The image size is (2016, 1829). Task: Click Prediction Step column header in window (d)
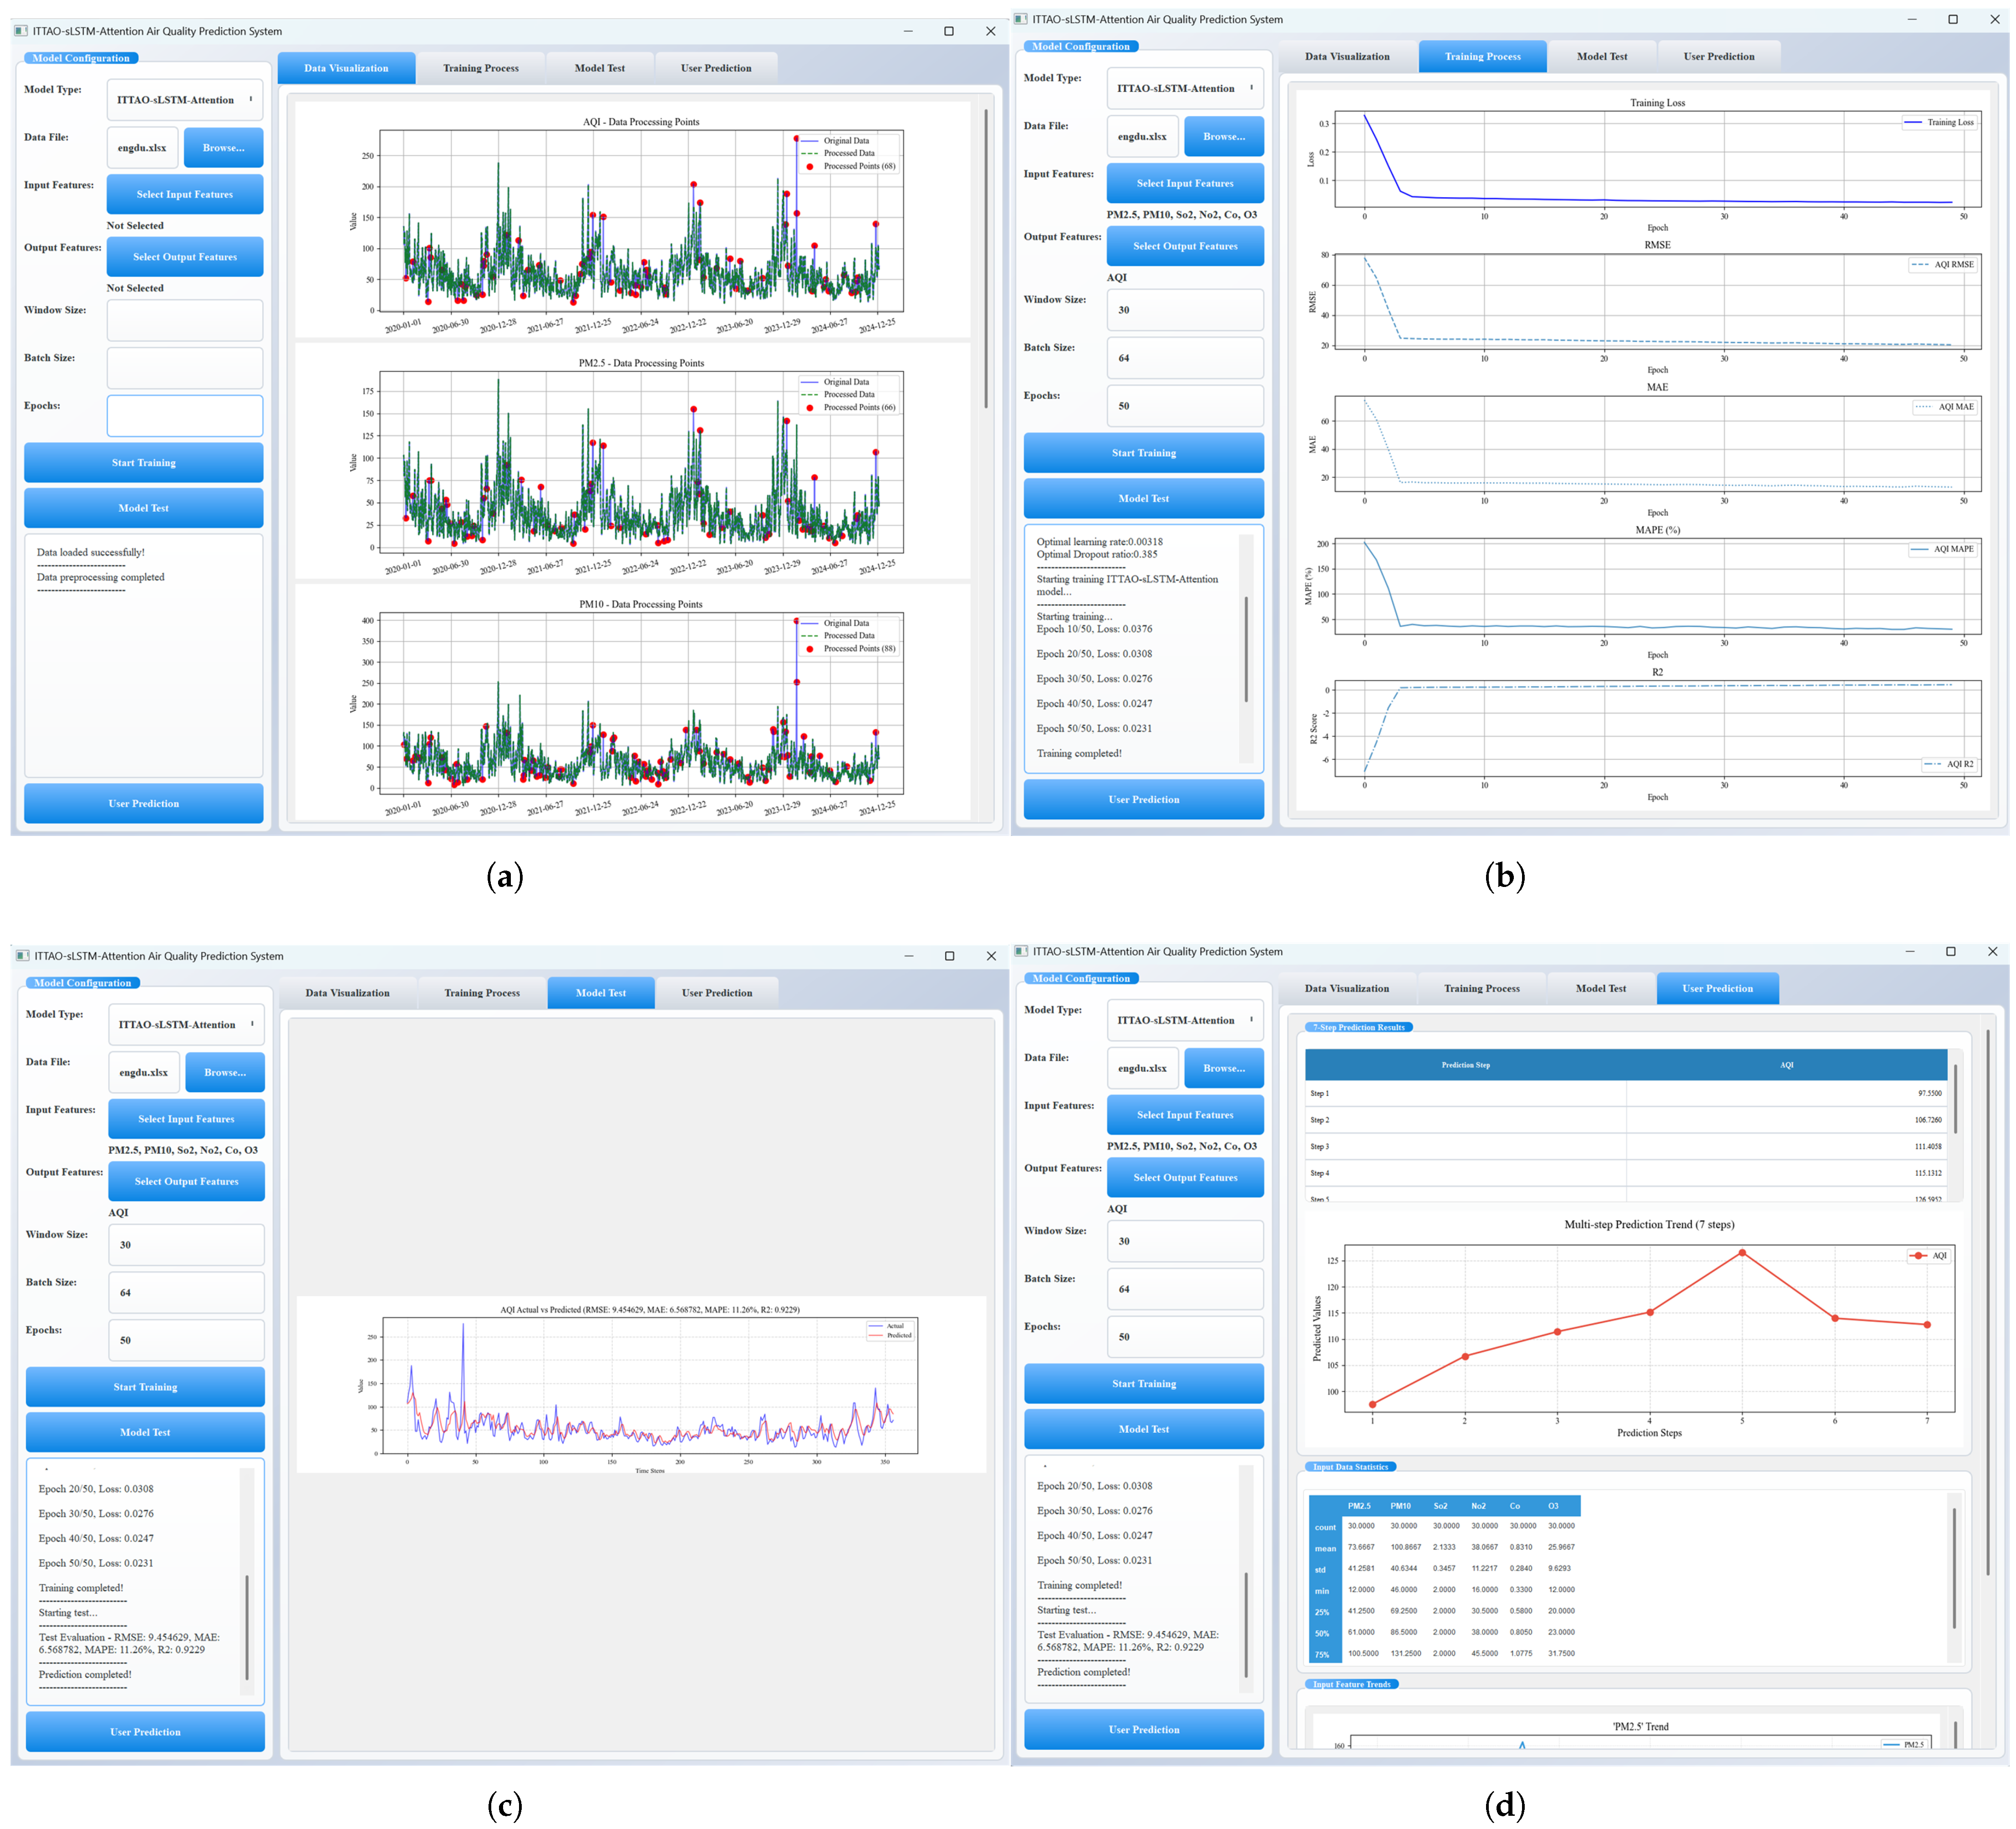pos(1466,1065)
